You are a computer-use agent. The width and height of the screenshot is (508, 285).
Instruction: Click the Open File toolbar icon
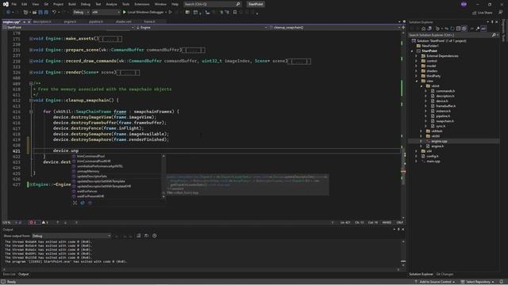coord(34,13)
